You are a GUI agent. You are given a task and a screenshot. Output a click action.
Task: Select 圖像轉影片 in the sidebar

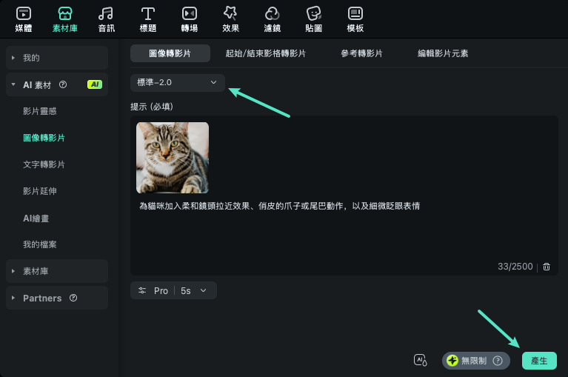pos(44,138)
